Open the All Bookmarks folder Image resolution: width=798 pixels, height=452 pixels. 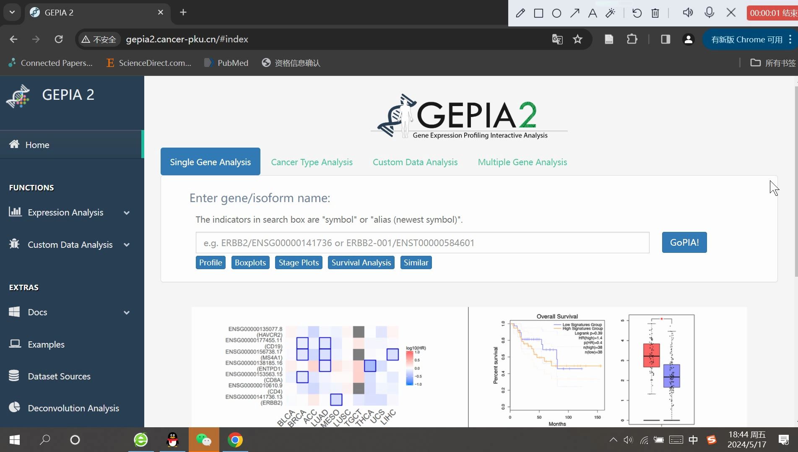pos(773,63)
